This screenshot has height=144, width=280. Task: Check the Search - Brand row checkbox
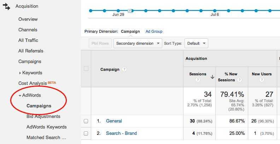[x=86, y=133]
